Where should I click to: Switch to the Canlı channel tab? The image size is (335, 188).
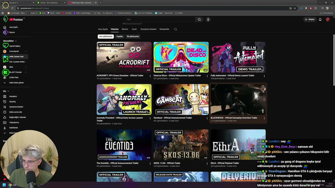tap(134, 29)
